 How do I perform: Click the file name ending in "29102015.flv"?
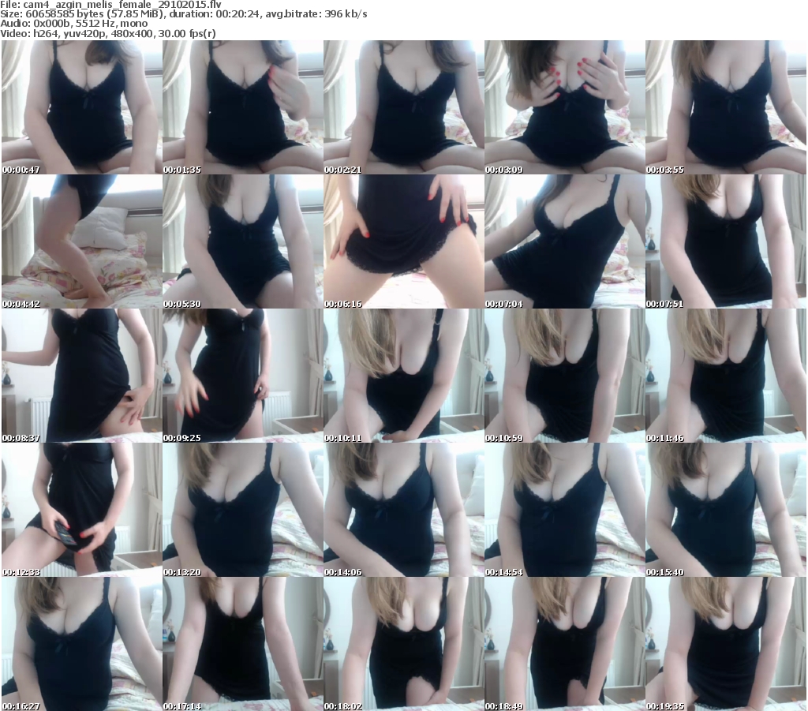pos(122,5)
